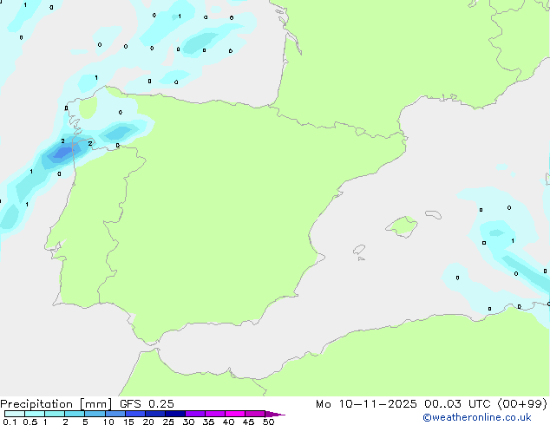Pick the 15–20 mm blue legend box

135,414
